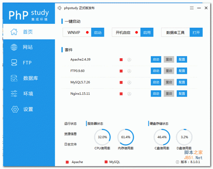
Task: Minimize the phpstudy window
Action: tap(199, 8)
